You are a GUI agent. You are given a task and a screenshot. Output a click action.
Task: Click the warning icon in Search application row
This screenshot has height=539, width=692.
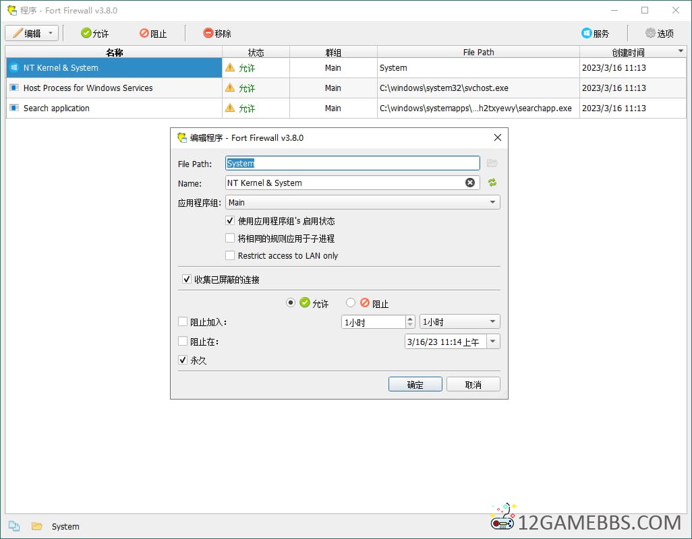[230, 108]
